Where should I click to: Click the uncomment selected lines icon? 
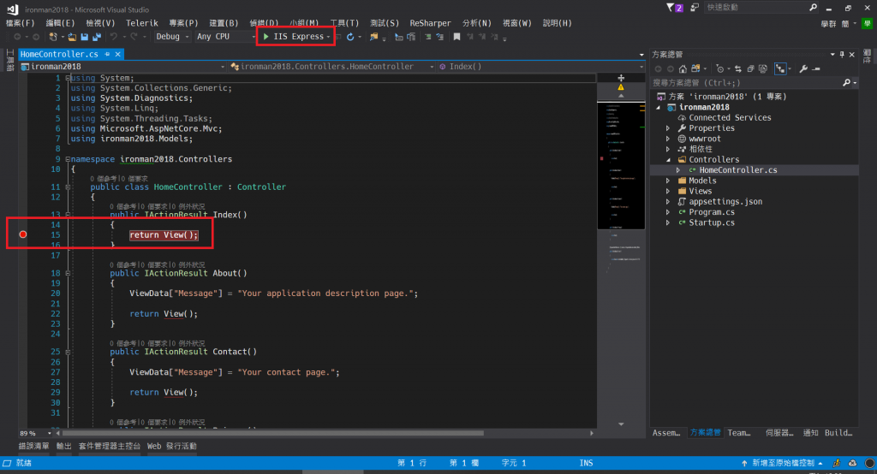[x=440, y=37]
